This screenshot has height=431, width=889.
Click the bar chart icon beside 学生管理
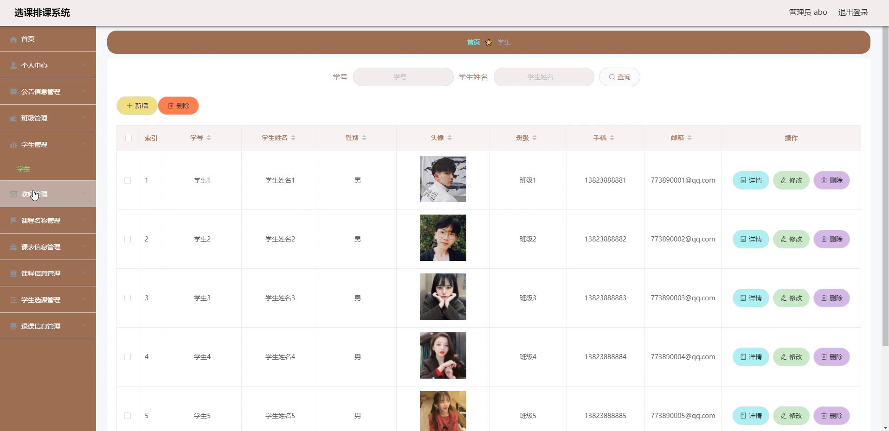pyautogui.click(x=13, y=145)
